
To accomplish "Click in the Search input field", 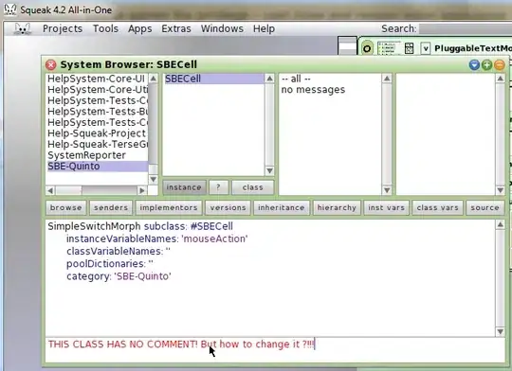I will (x=465, y=28).
